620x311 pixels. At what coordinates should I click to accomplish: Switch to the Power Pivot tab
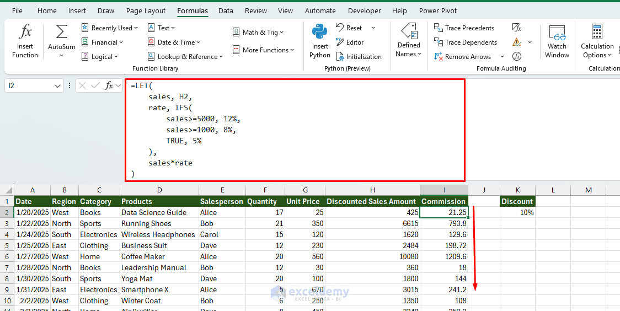438,10
